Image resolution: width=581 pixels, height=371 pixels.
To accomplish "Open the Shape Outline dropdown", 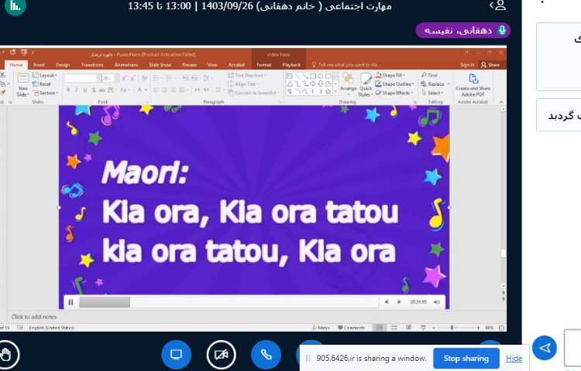I will pyautogui.click(x=394, y=84).
